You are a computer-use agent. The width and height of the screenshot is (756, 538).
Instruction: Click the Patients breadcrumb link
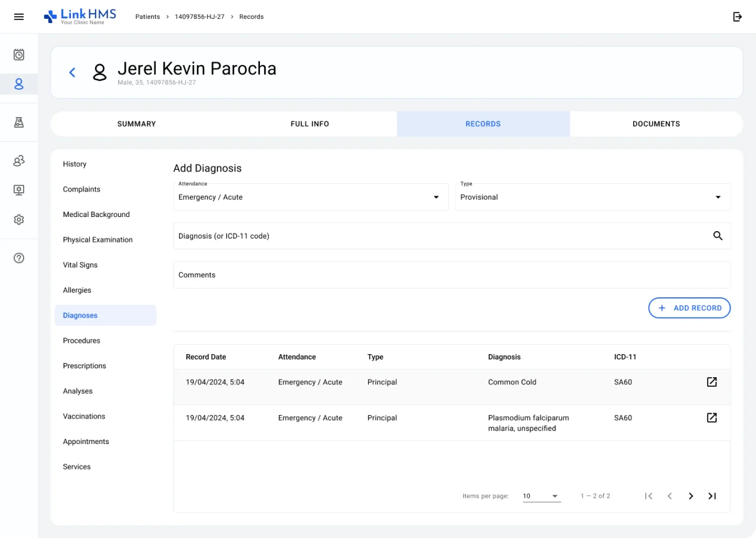click(148, 17)
